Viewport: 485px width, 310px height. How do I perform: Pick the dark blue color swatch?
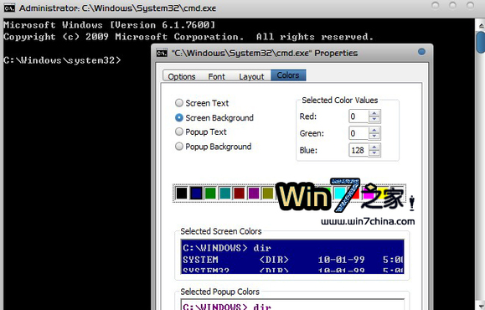[196, 193]
